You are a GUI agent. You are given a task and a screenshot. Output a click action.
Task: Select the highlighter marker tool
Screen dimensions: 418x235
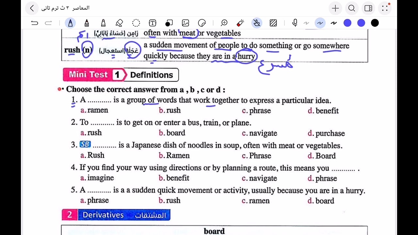(x=103, y=23)
